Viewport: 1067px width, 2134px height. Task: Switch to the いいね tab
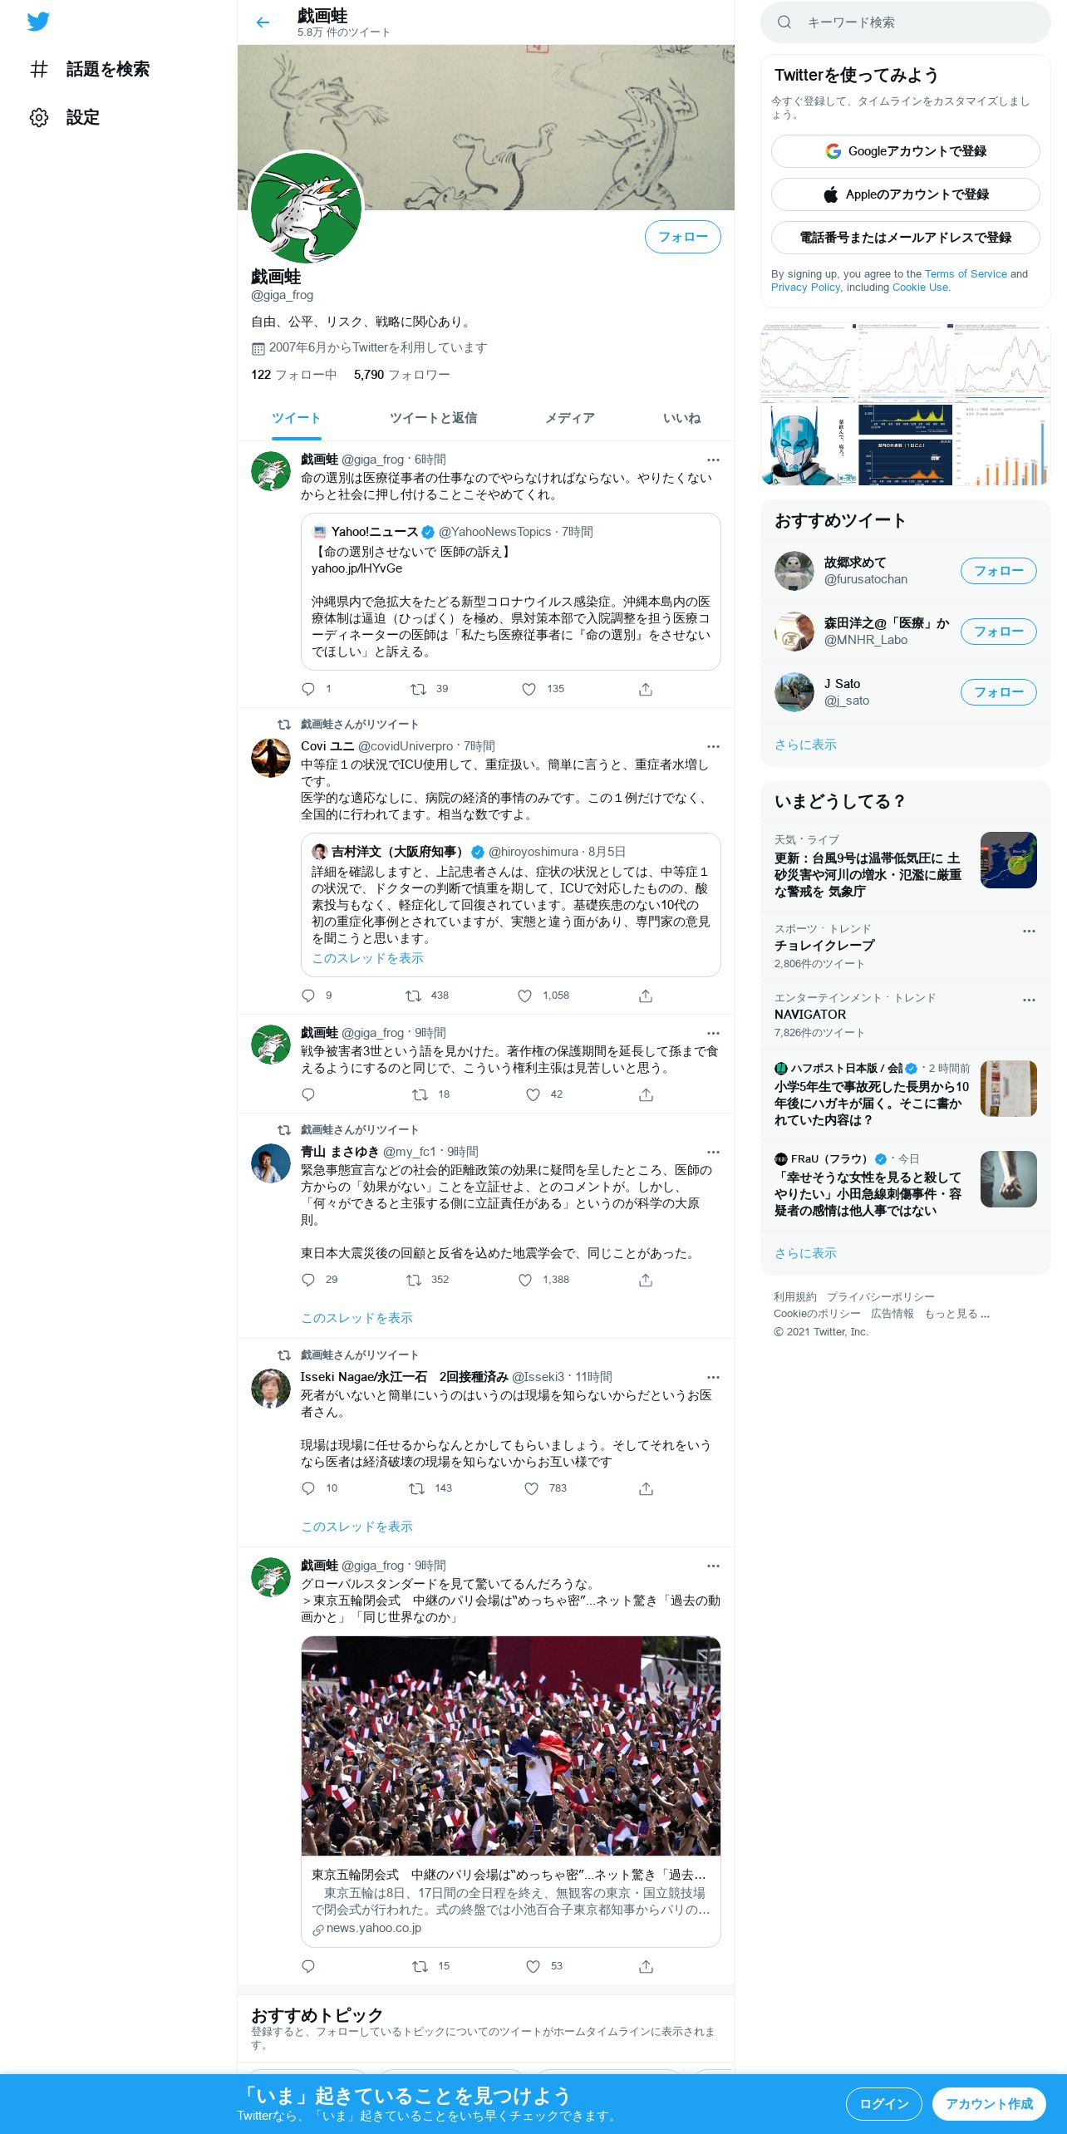(x=681, y=418)
